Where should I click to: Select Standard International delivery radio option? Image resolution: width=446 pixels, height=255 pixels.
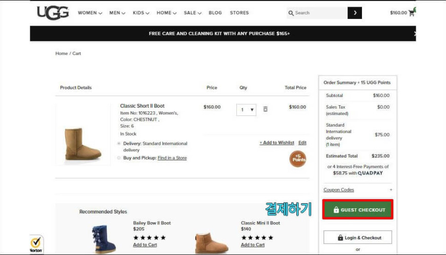(x=119, y=144)
